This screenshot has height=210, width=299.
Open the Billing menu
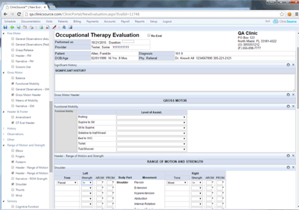tap(77, 21)
